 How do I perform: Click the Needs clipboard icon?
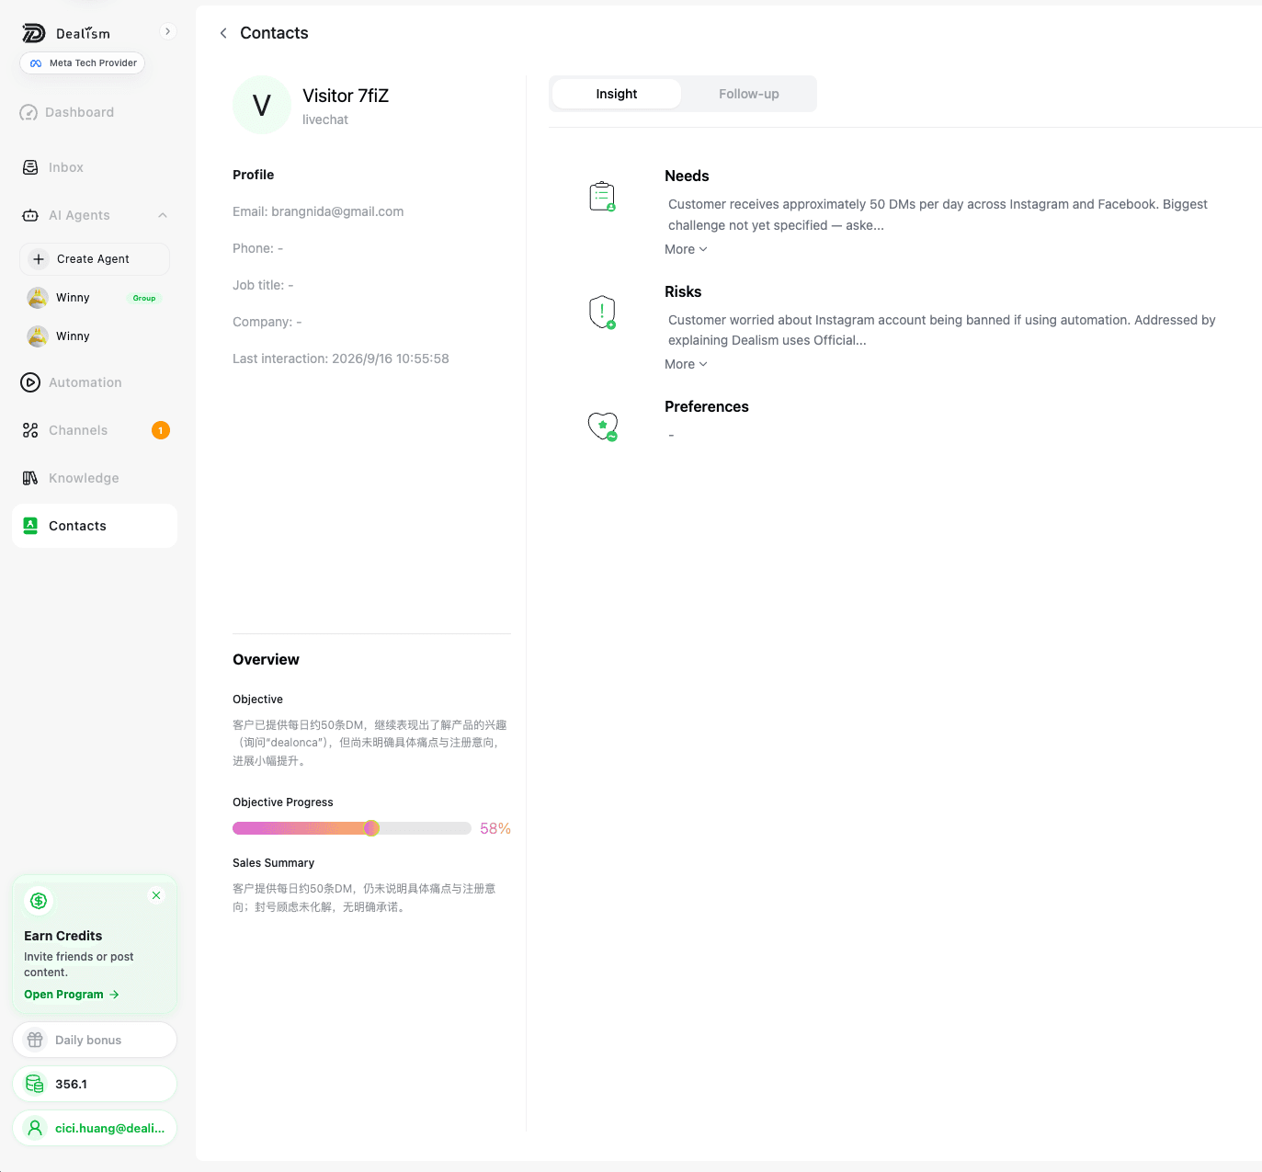tap(602, 197)
